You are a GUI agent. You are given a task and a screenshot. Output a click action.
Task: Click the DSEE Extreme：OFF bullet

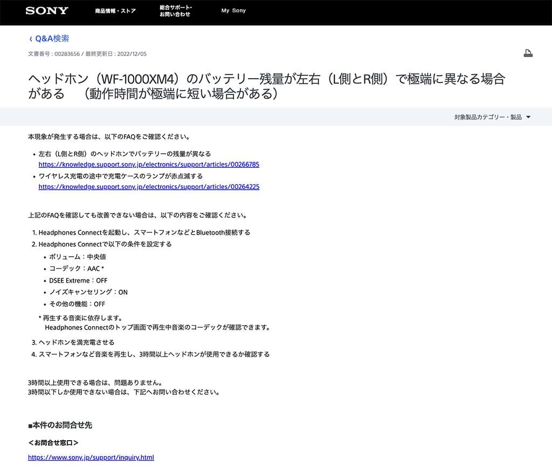coord(78,280)
